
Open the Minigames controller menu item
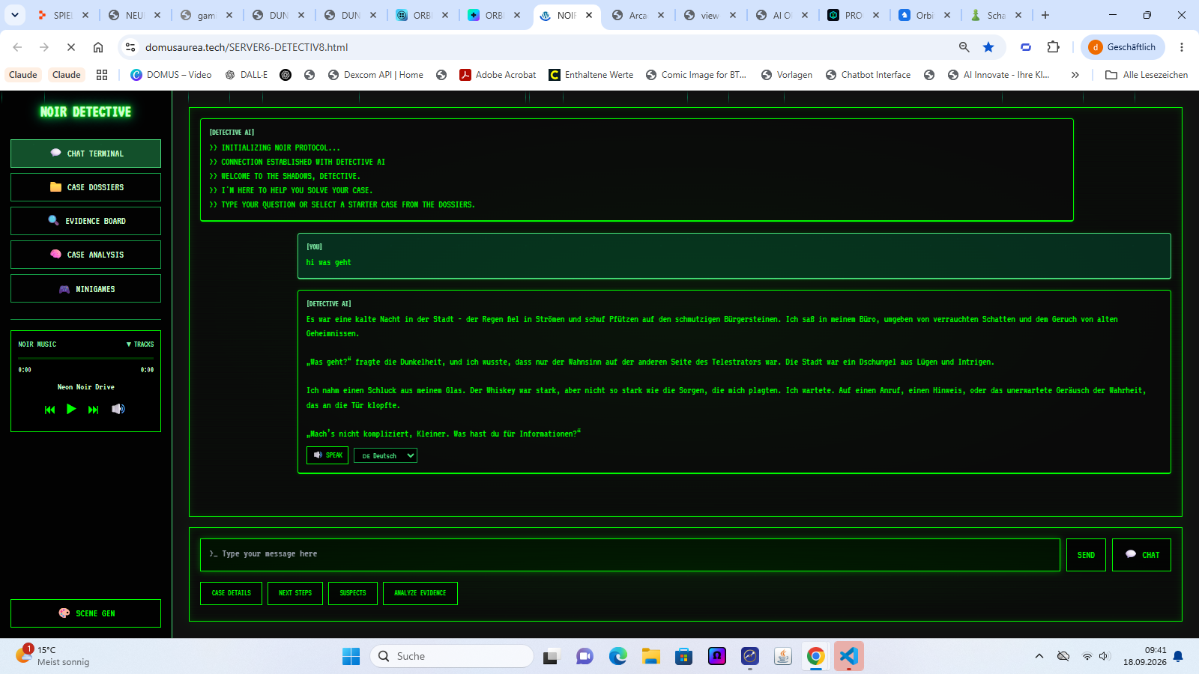[85, 288]
